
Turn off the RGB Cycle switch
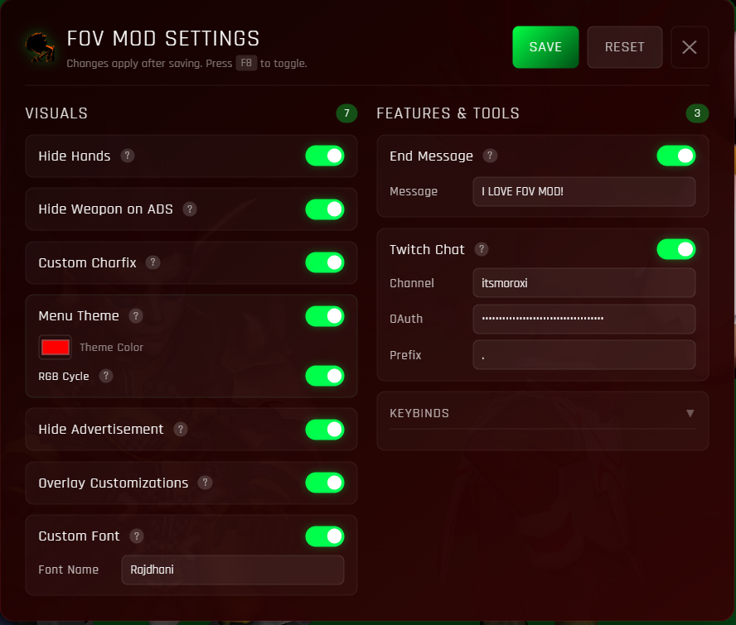pos(325,376)
